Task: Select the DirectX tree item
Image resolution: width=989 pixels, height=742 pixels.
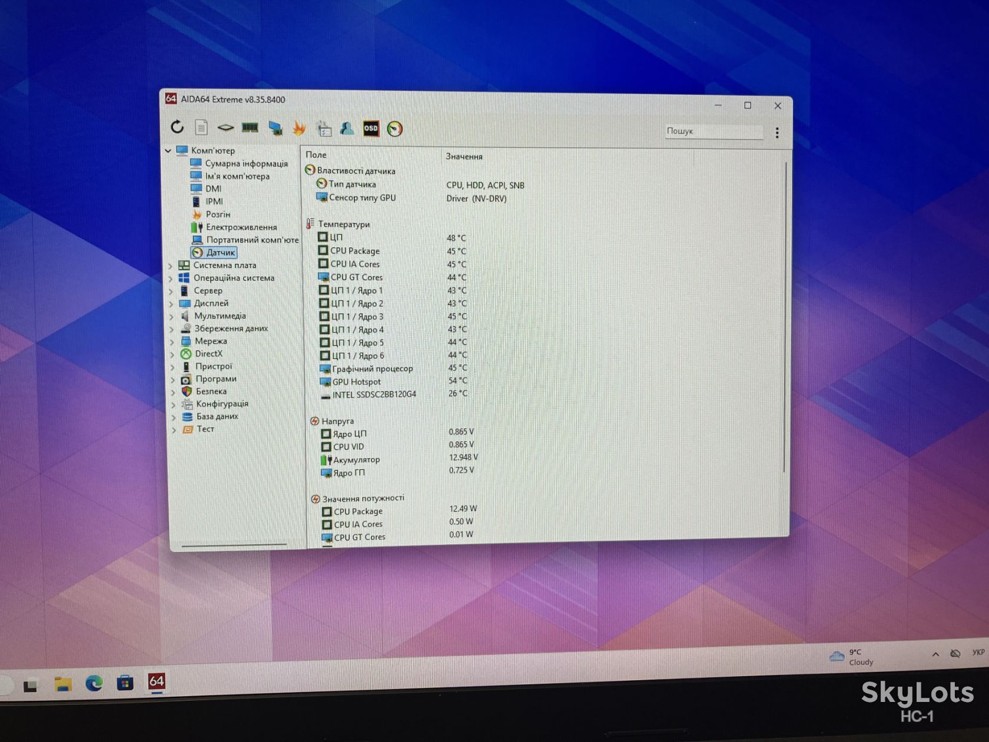Action: point(202,354)
